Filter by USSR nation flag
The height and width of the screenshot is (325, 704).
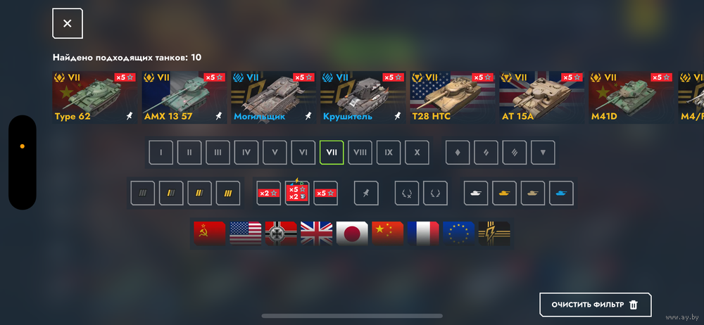coord(209,234)
